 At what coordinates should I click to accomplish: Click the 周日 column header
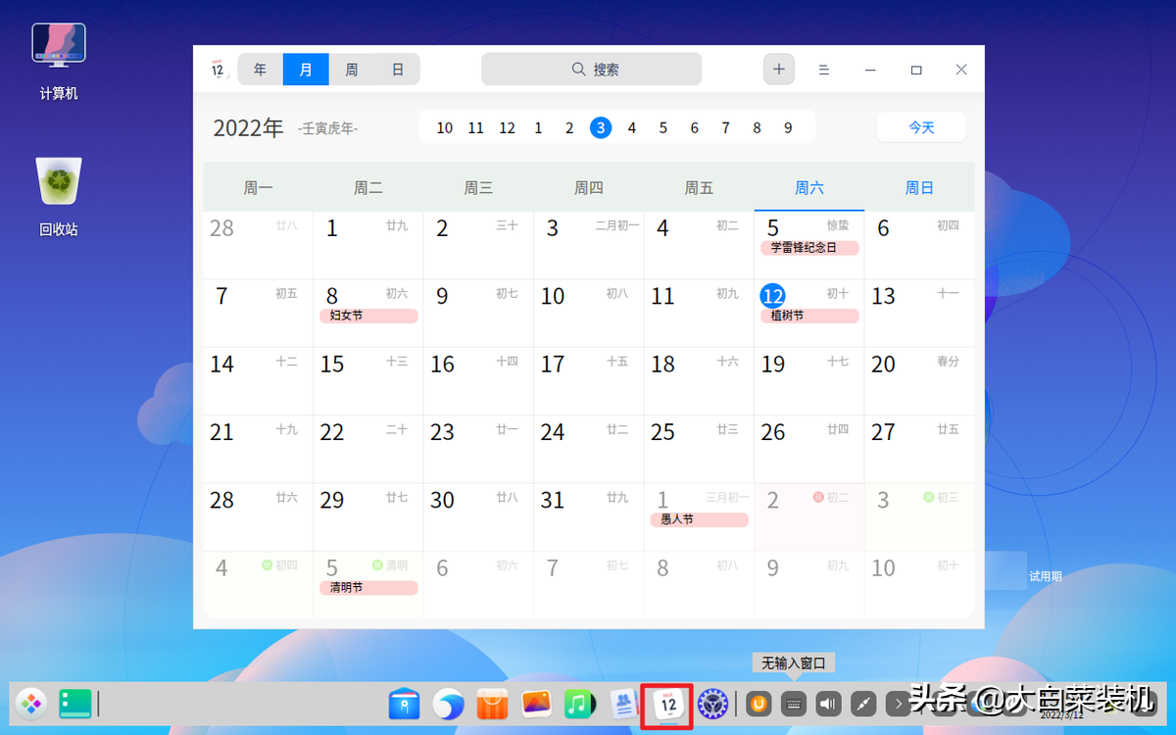(919, 187)
